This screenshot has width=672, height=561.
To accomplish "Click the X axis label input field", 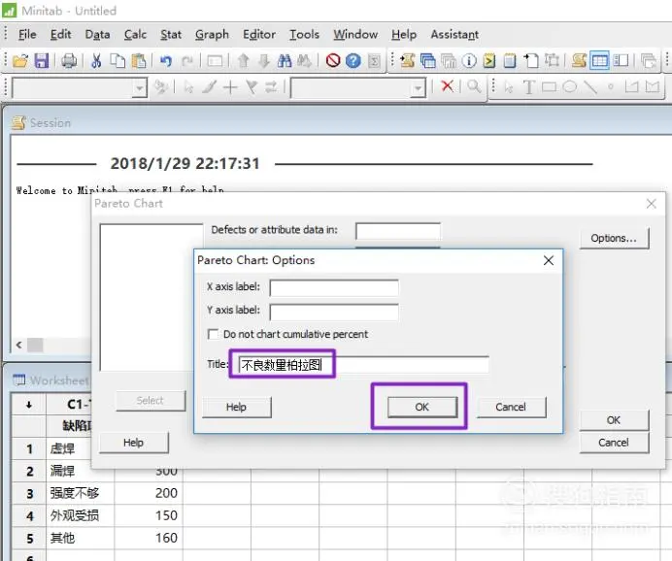I will [x=334, y=287].
